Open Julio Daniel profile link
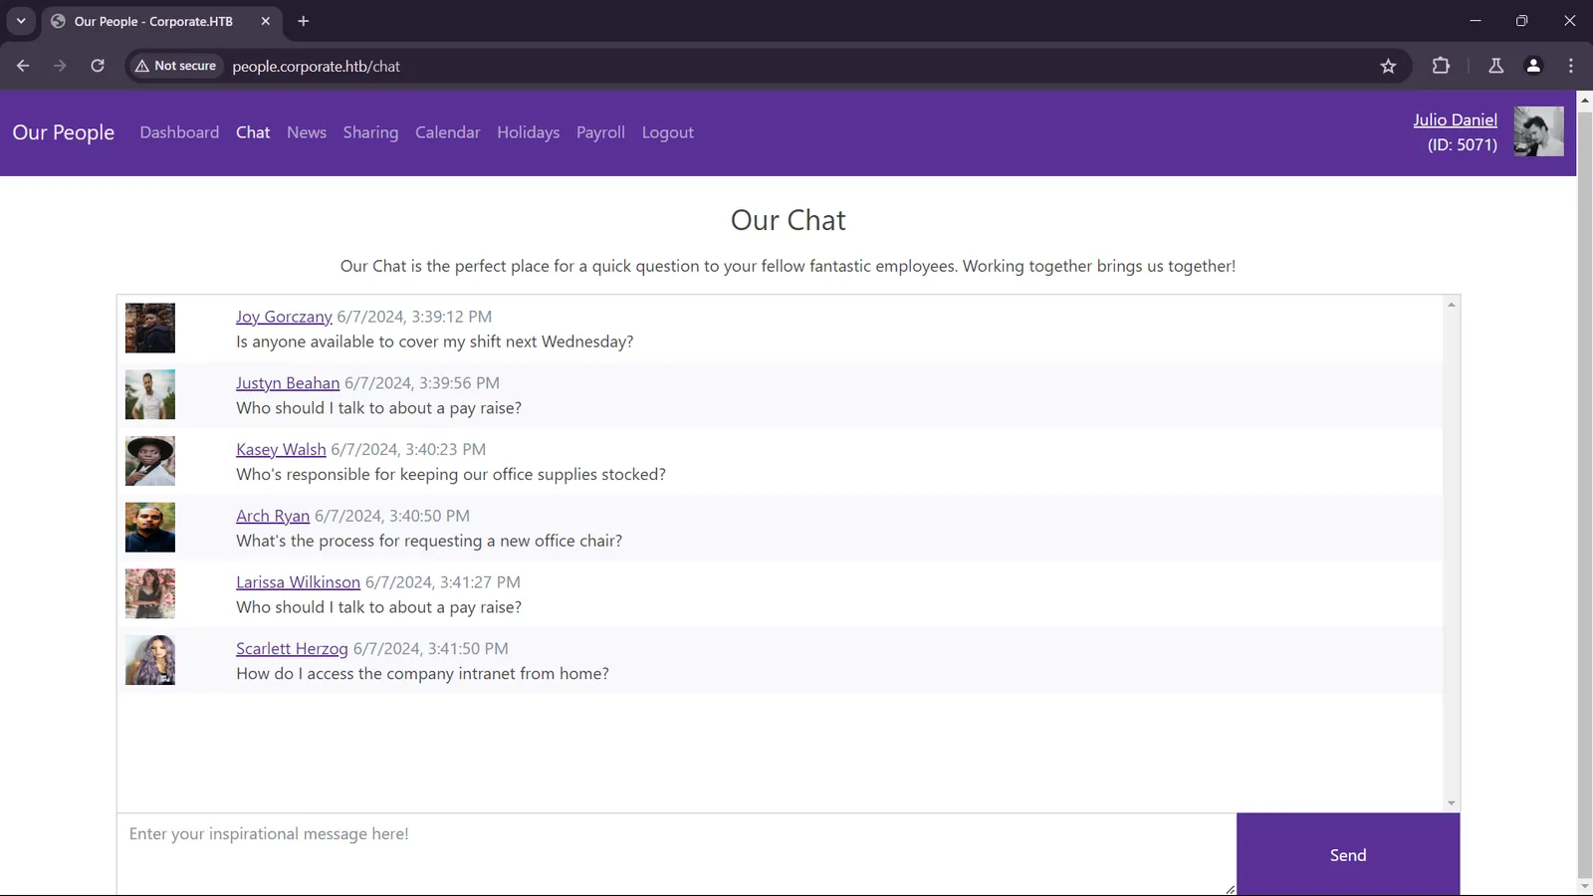Screen dimensions: 1593x896 1455,119
